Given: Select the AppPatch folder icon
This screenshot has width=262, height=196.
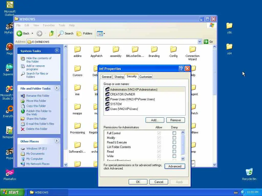Looking at the screenshot, I should [x=96, y=49].
